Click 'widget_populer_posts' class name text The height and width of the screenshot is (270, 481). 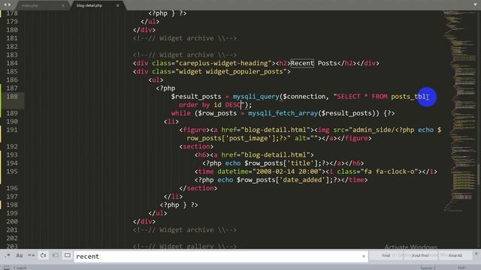tap(244, 72)
